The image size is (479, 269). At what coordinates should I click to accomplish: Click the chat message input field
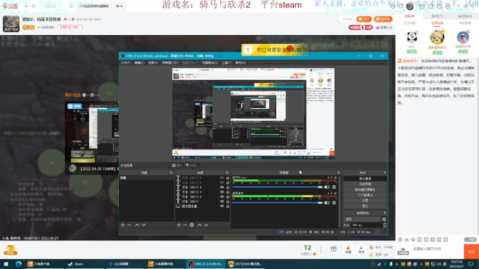tap(437, 249)
